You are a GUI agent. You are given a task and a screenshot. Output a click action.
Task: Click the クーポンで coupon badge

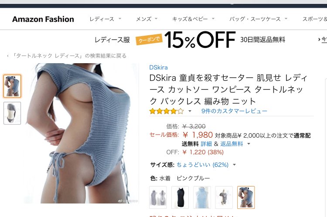coord(149,39)
